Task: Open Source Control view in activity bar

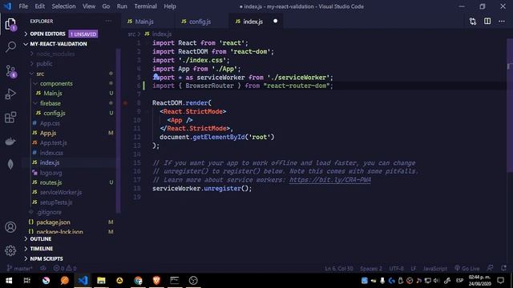Action: (x=10, y=71)
